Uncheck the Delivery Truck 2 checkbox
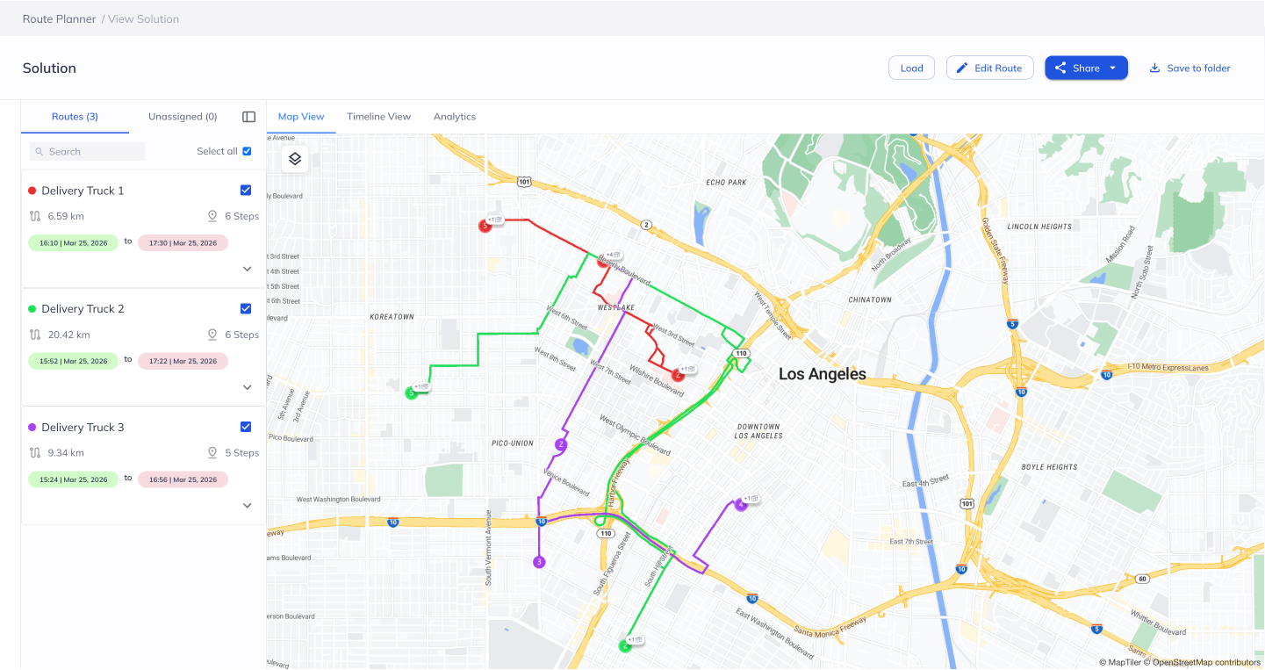Viewport: 1265px width, 670px height. pos(246,309)
